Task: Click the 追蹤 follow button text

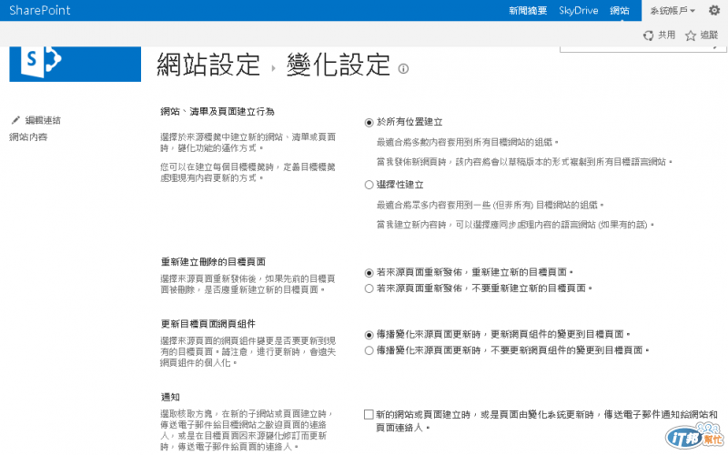Action: pyautogui.click(x=709, y=35)
